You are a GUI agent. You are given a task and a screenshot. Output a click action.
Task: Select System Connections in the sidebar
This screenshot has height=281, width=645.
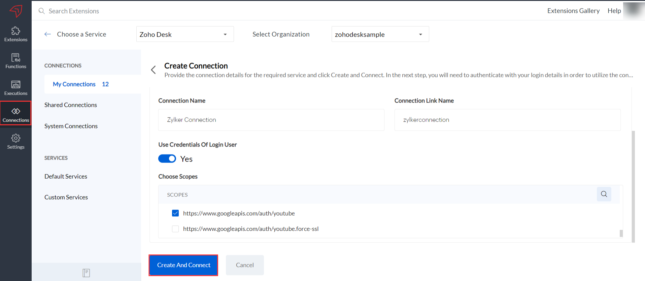click(71, 126)
